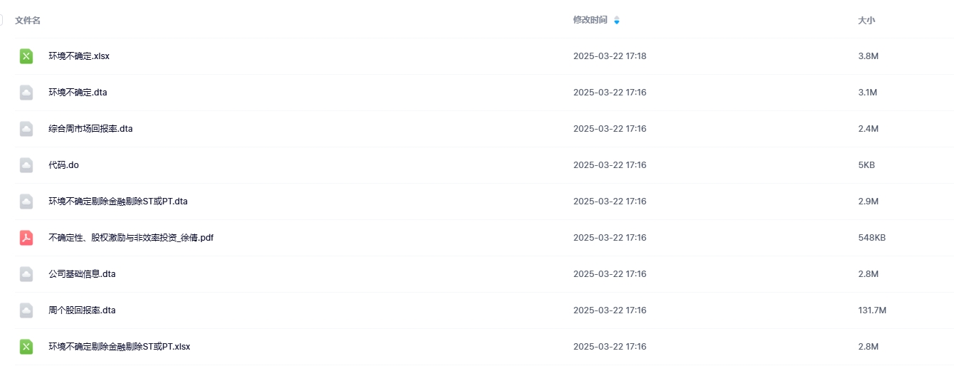Open 不确定性、股权激励与非效率投资_徐倩.pdf by its name
The height and width of the screenshot is (366, 954).
pyautogui.click(x=131, y=238)
